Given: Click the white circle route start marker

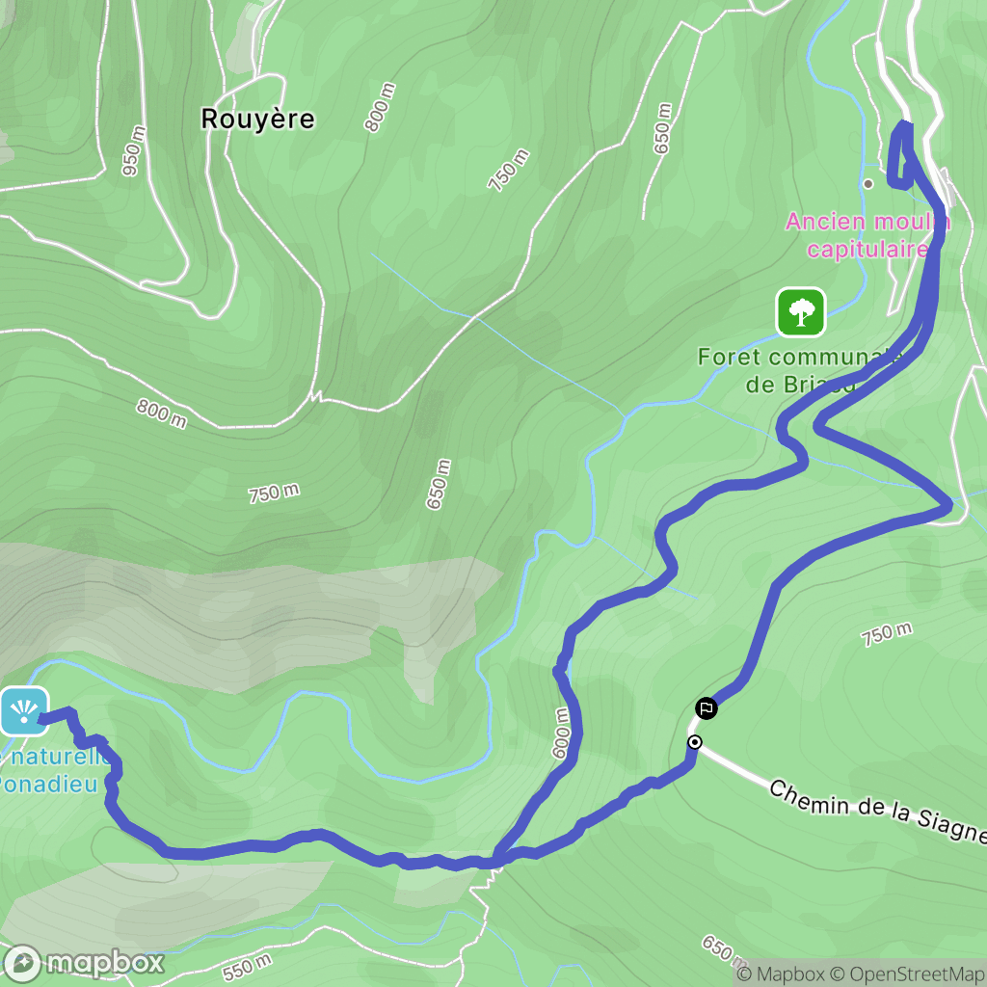Looking at the screenshot, I should pyautogui.click(x=695, y=742).
